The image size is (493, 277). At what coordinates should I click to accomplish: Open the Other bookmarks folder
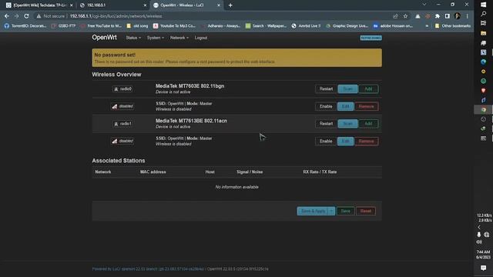pos(453,25)
